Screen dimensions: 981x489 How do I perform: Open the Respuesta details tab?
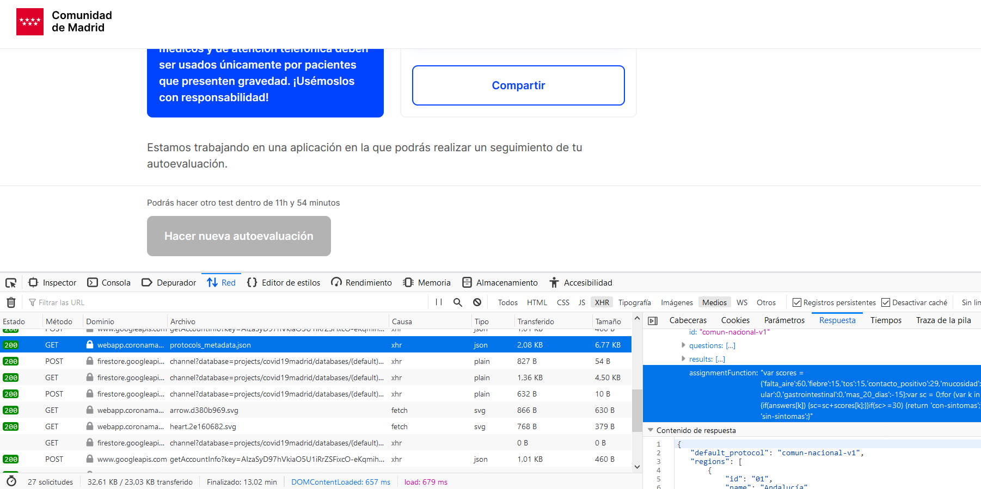837,320
